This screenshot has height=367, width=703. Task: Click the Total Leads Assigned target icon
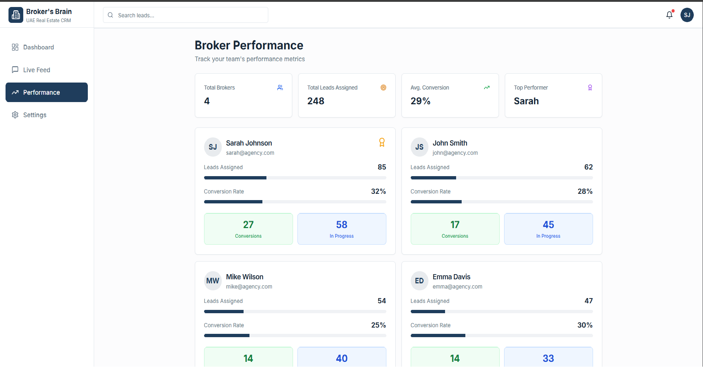coord(383,88)
